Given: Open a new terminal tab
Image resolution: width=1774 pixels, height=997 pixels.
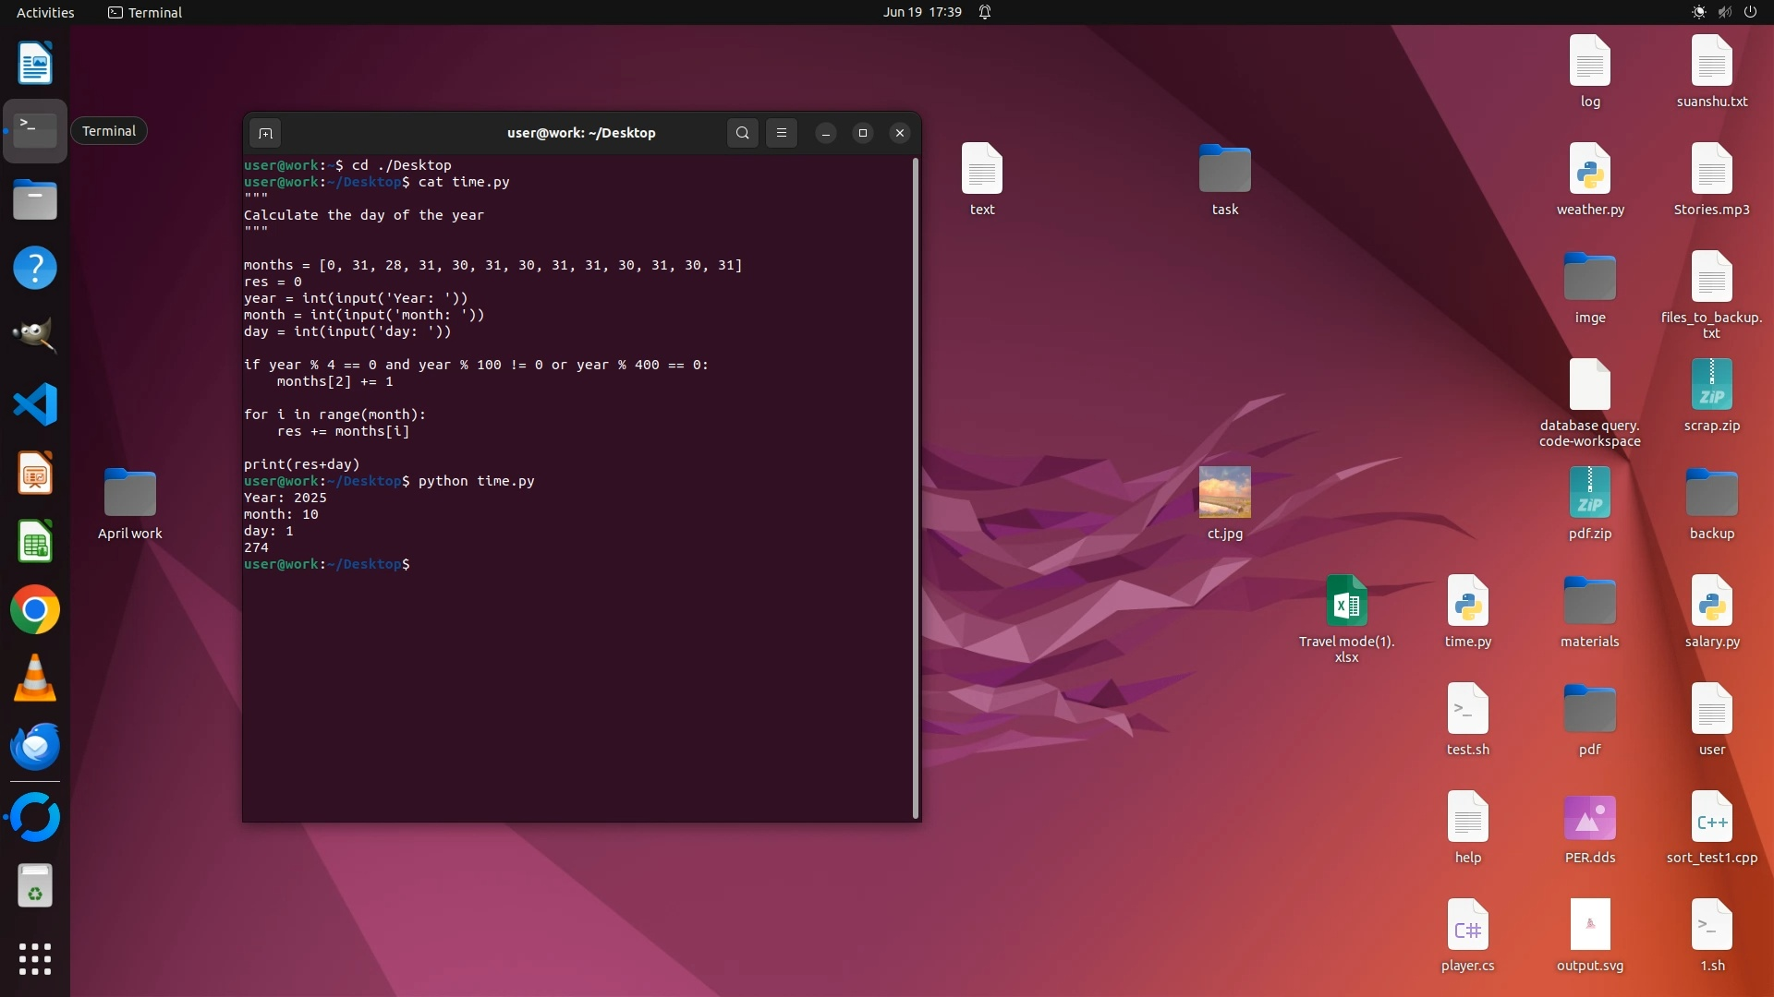Looking at the screenshot, I should pos(265,134).
